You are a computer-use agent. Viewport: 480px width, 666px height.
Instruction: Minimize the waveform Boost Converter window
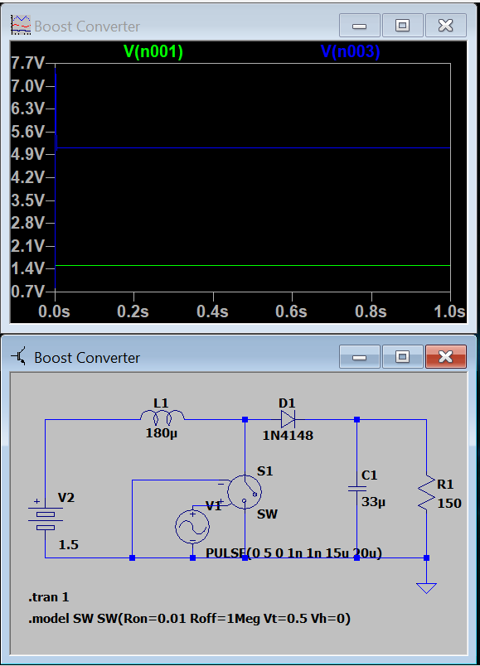coord(360,26)
